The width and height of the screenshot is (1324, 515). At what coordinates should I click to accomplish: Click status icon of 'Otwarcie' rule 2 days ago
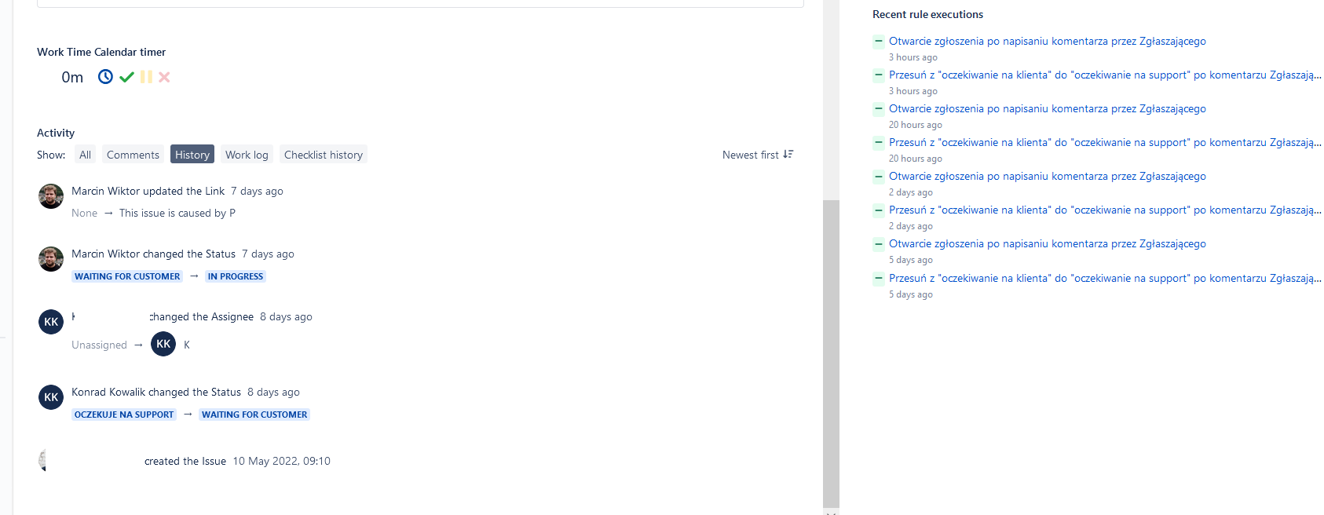[x=879, y=176]
